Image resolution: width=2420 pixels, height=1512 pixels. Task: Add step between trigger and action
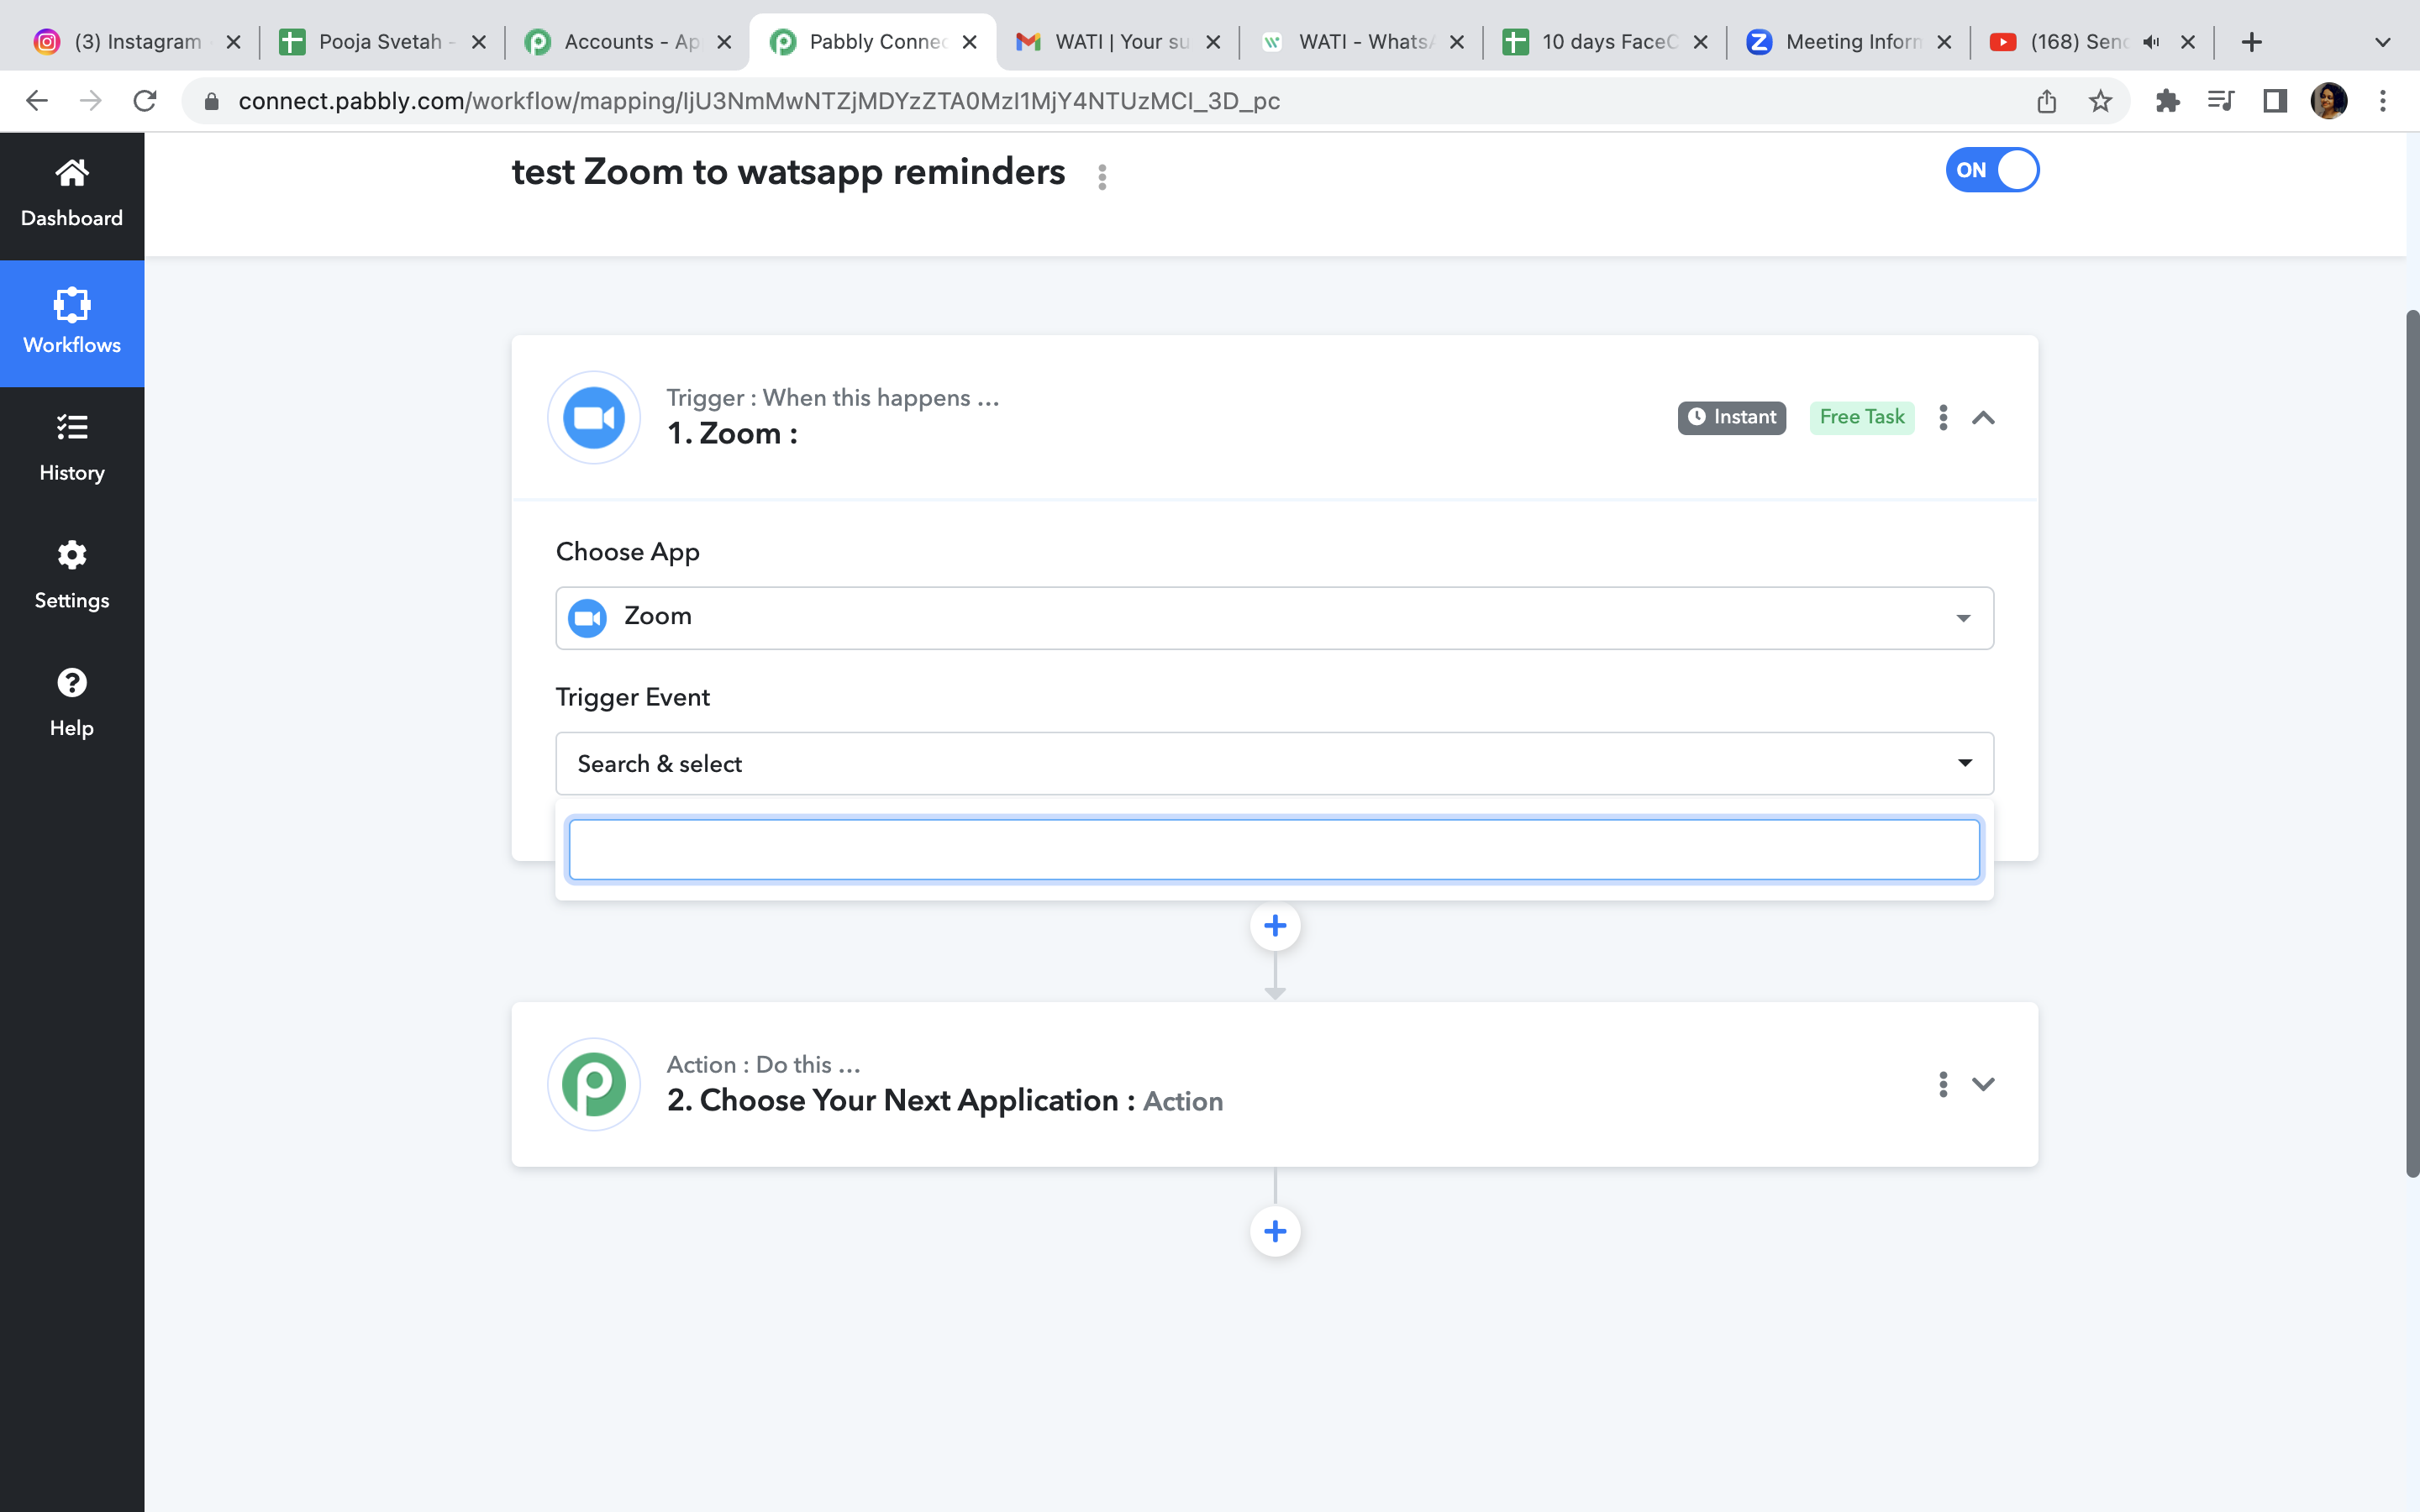1275,926
